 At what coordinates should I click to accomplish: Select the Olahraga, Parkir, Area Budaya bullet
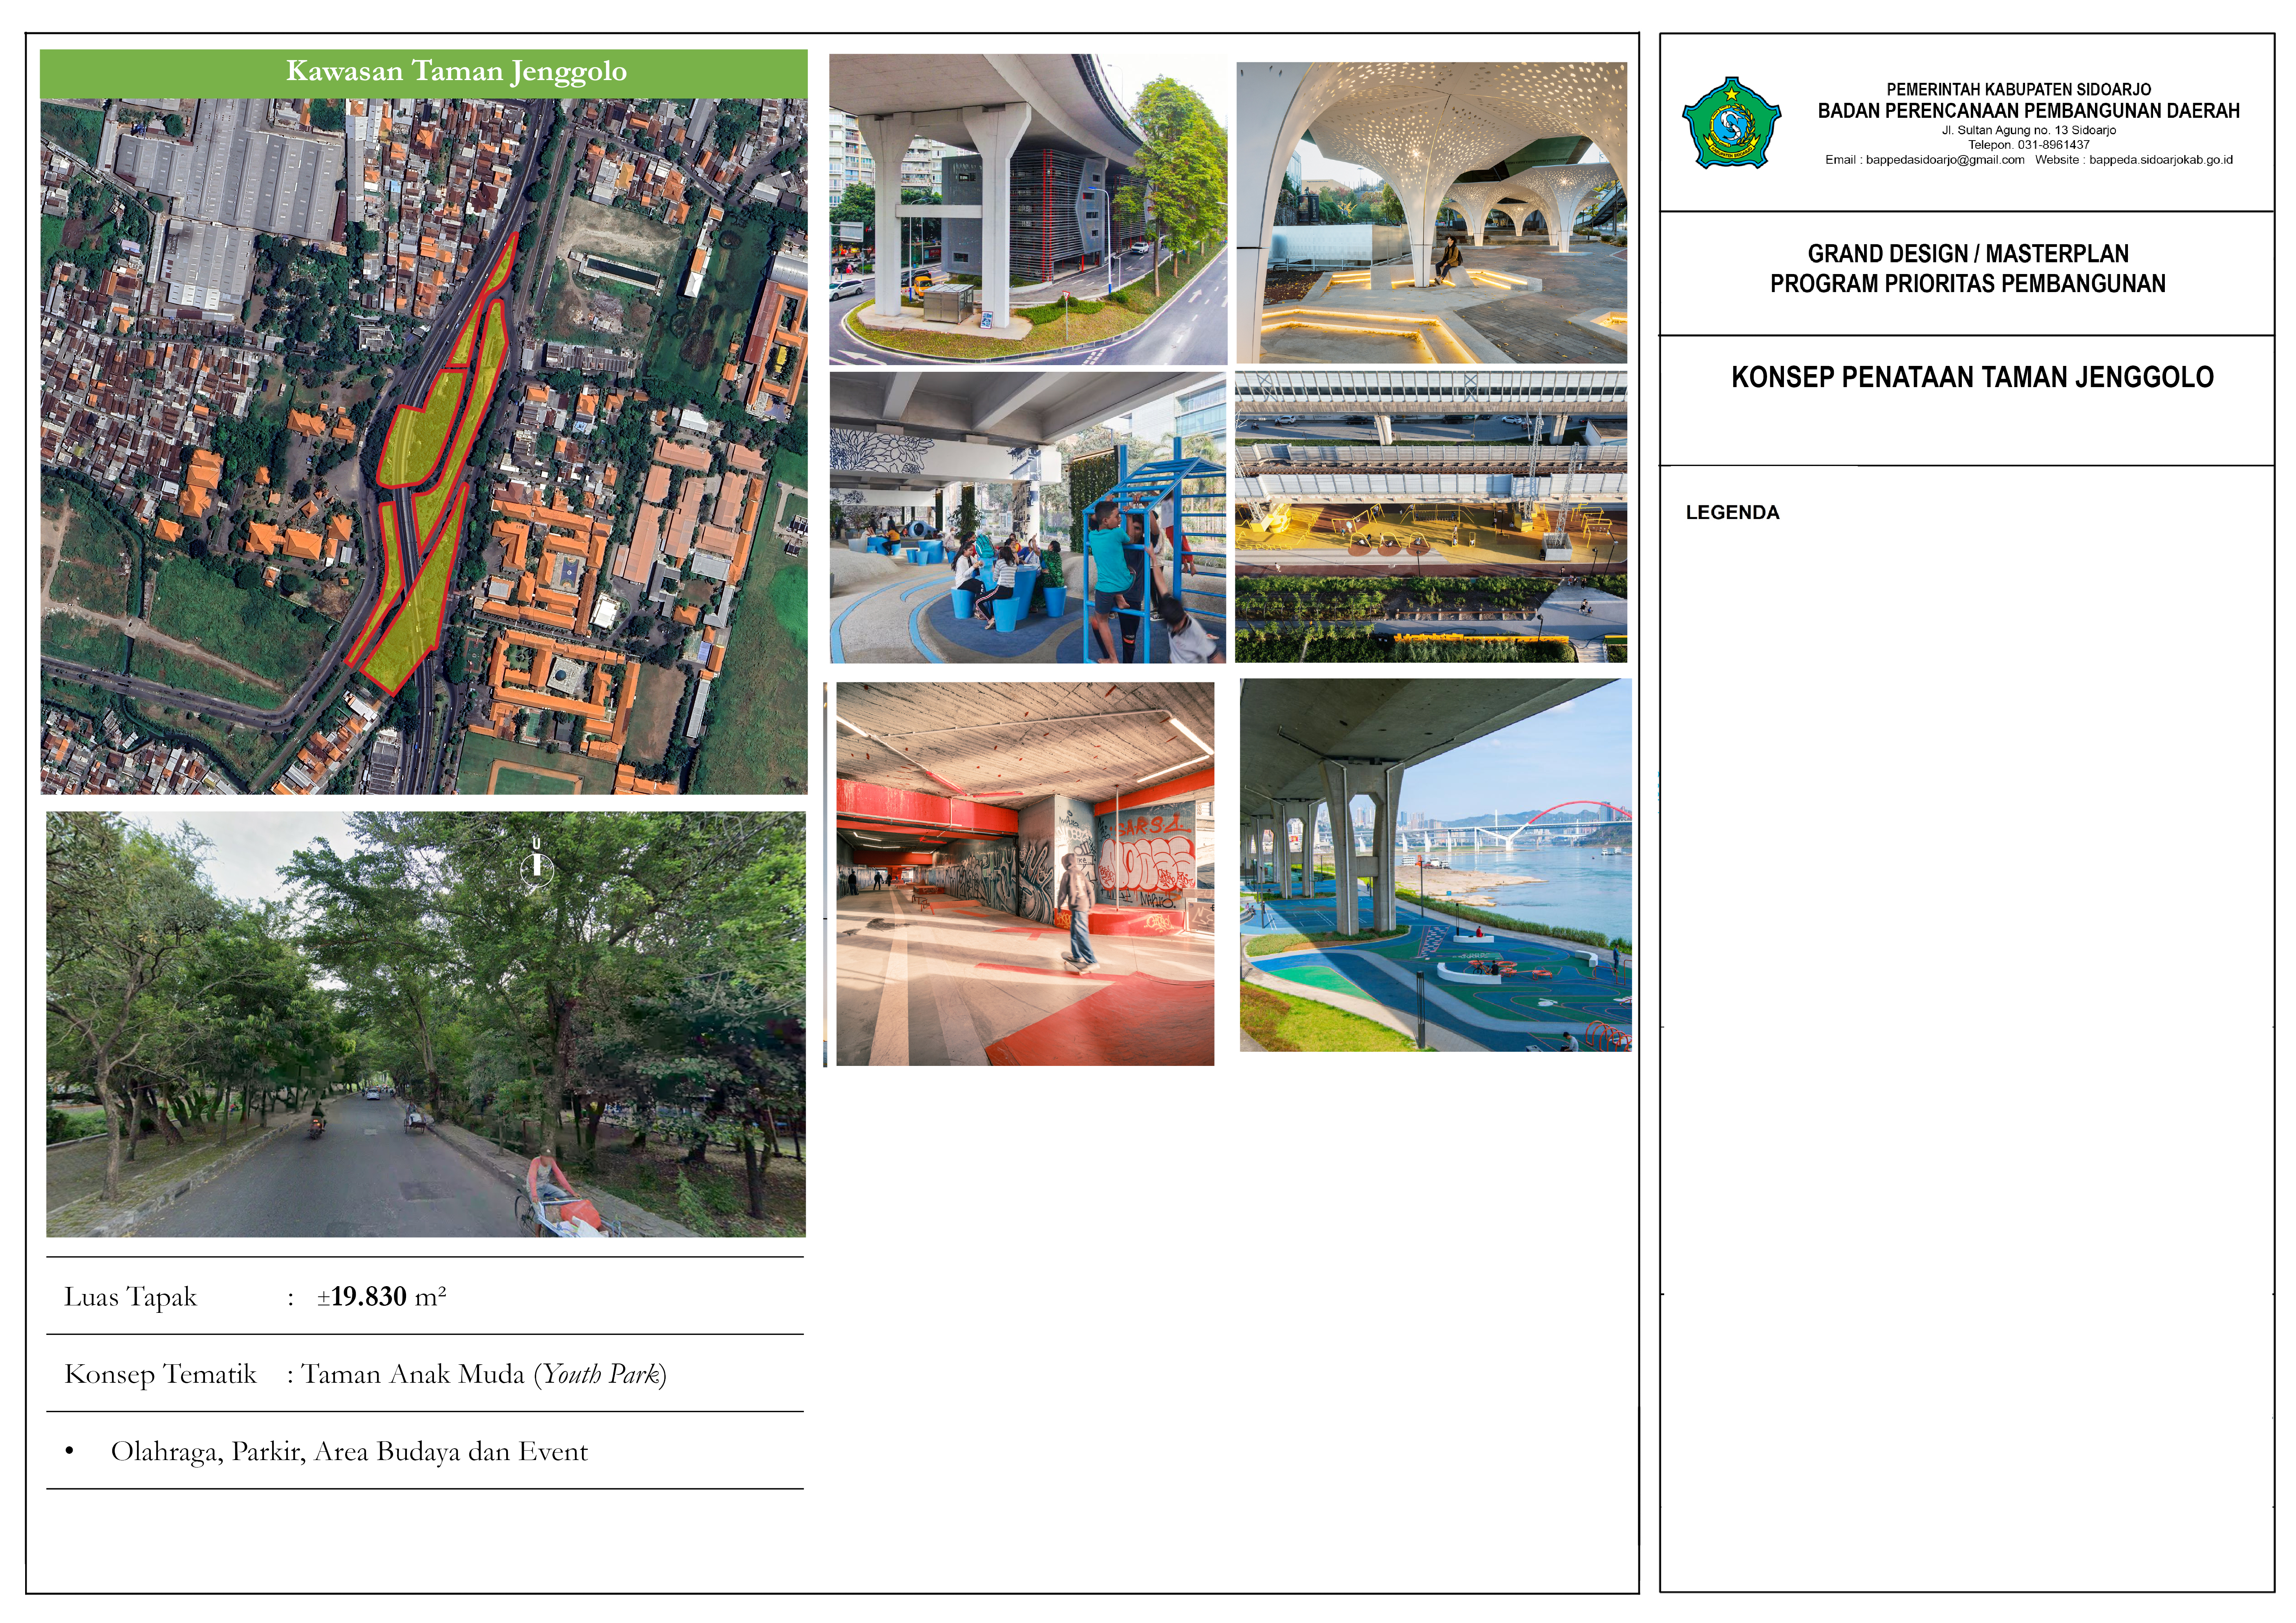tap(349, 1452)
